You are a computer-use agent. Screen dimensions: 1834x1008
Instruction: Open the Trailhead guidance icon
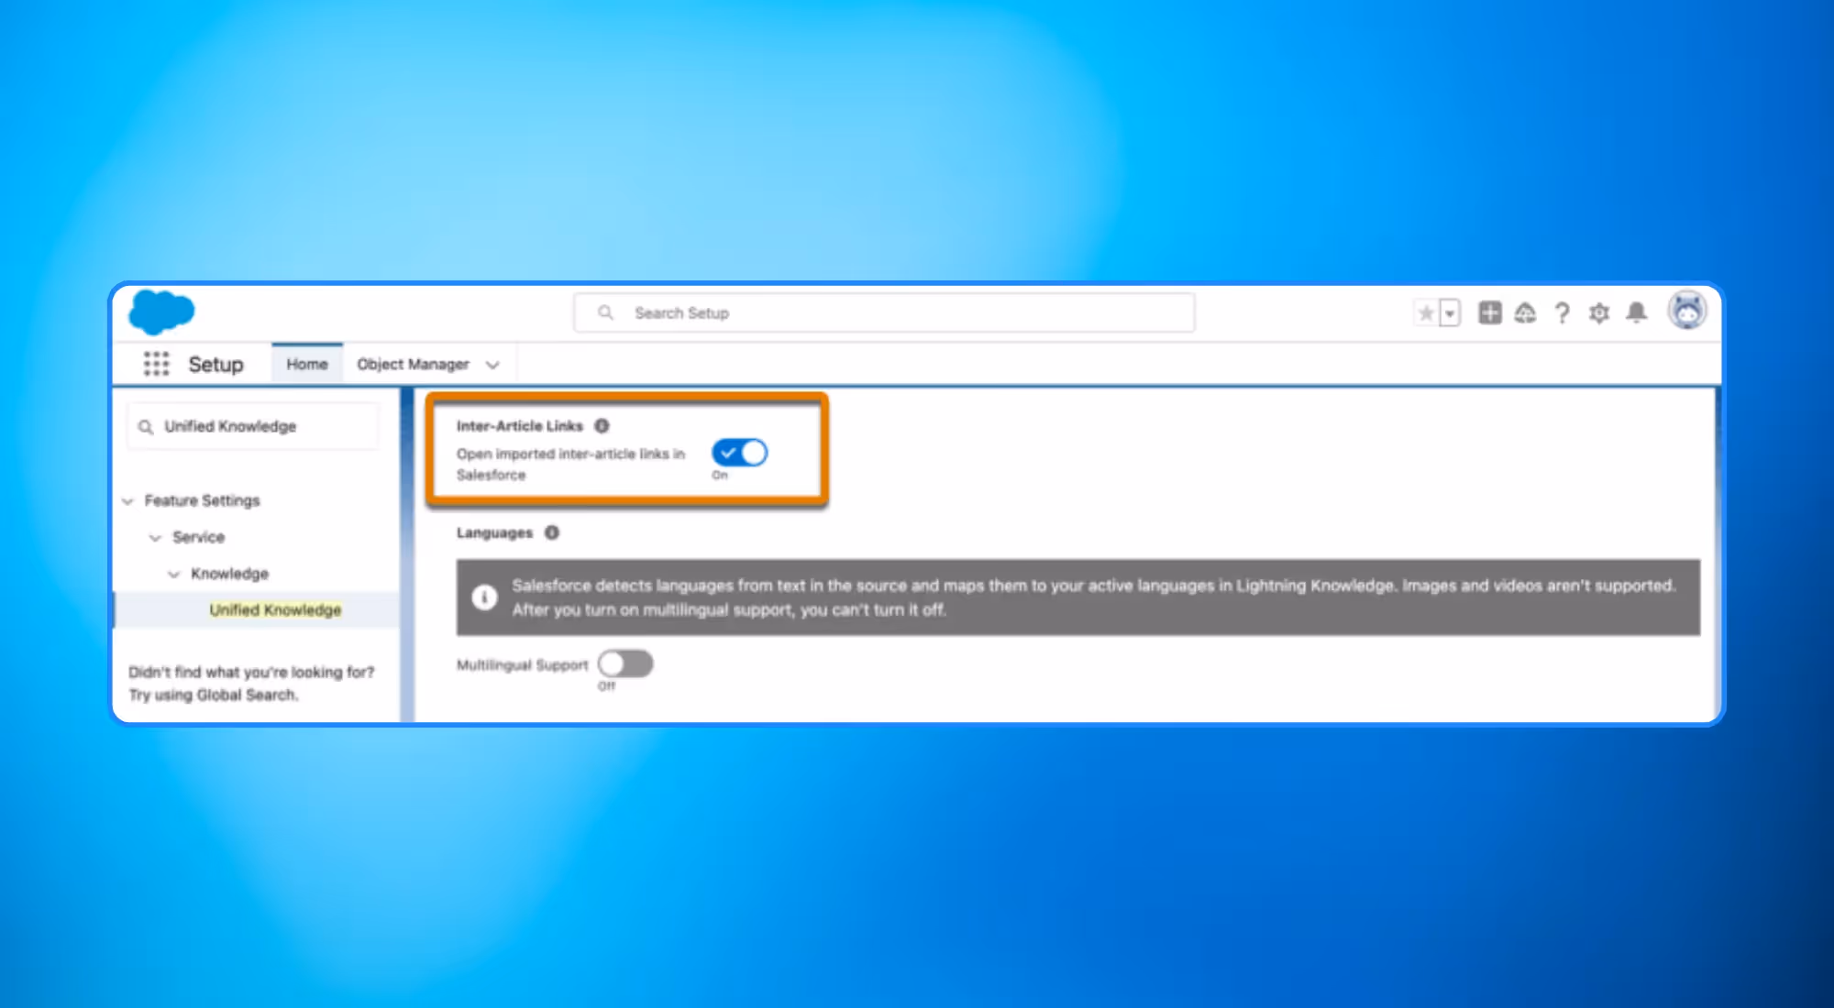coord(1525,313)
